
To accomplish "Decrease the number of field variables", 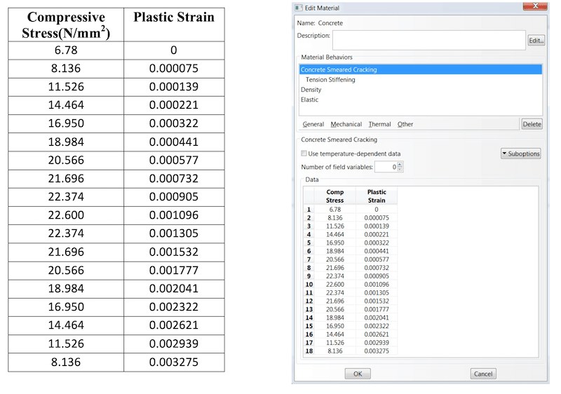I will (400, 170).
